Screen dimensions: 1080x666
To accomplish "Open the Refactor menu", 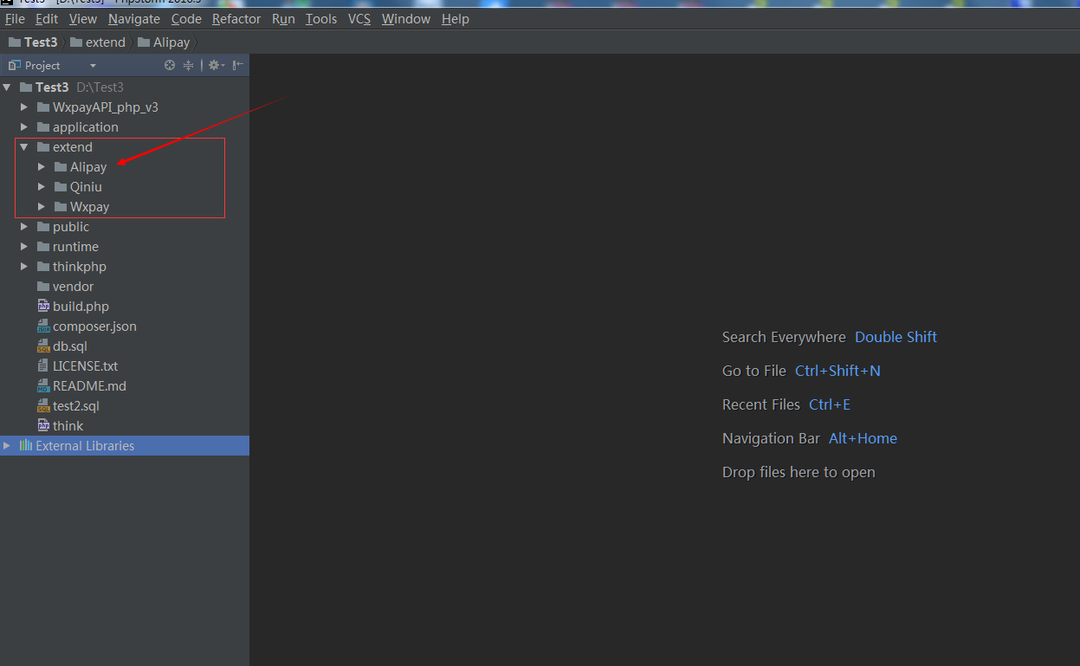I will [236, 18].
